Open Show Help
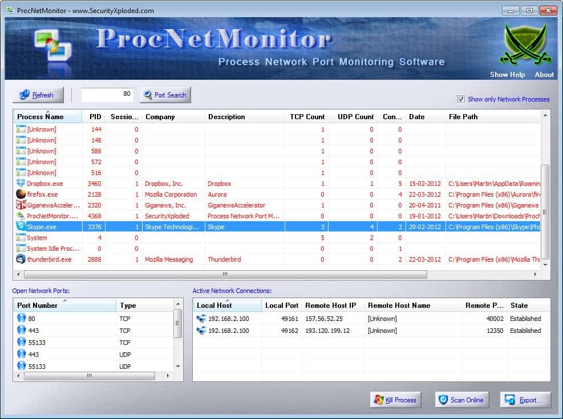 507,74
